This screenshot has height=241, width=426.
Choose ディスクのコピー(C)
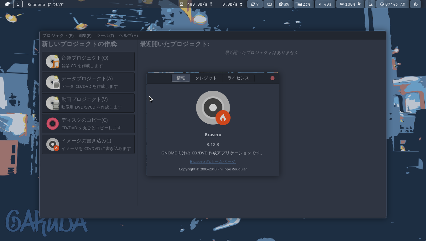(x=88, y=124)
